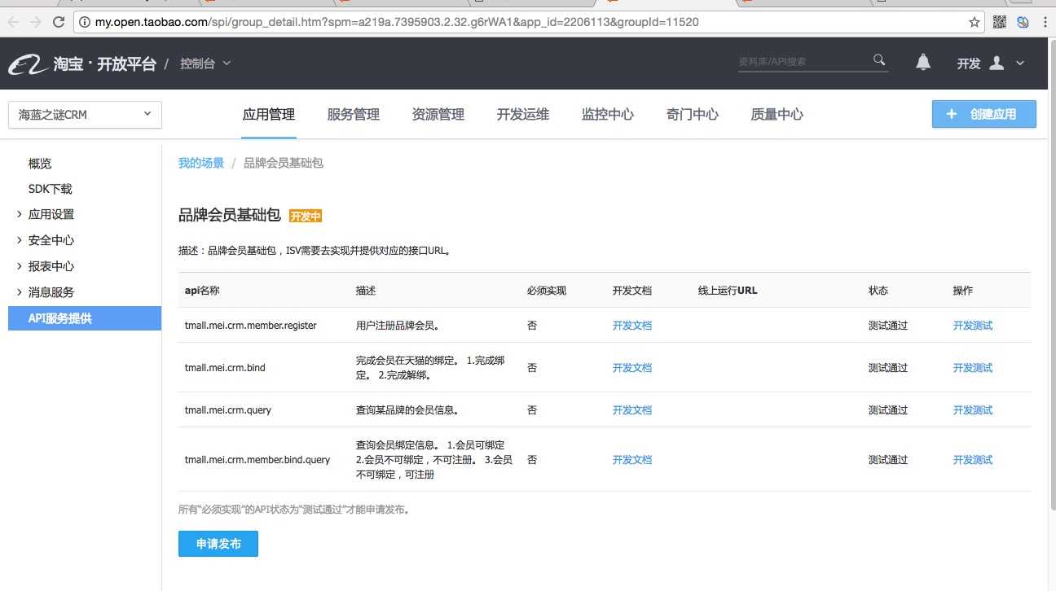
Task: Click the plus icon on 创建应用
Action: coord(951,115)
